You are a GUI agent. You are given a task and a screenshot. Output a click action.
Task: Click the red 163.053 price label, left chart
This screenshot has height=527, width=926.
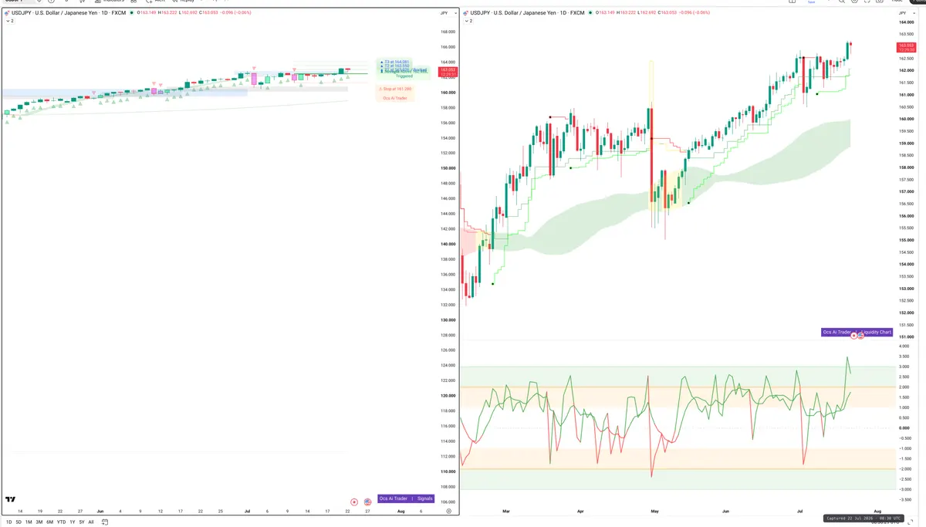click(x=448, y=71)
